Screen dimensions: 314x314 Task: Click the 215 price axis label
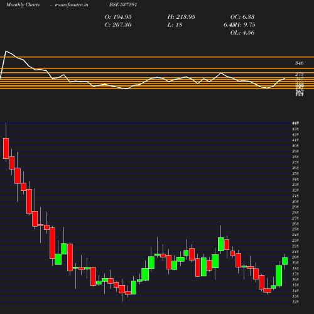coord(295,252)
